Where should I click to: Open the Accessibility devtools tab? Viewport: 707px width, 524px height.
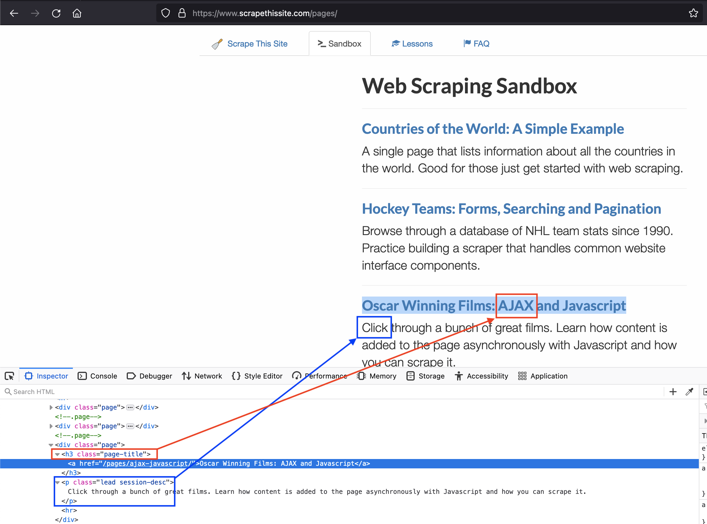tap(481, 376)
